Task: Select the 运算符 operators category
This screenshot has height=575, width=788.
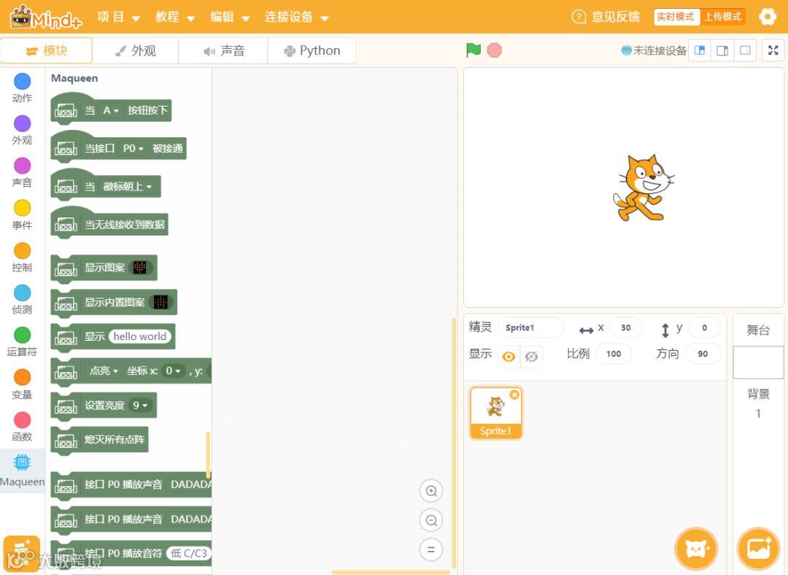Action: coord(22,341)
